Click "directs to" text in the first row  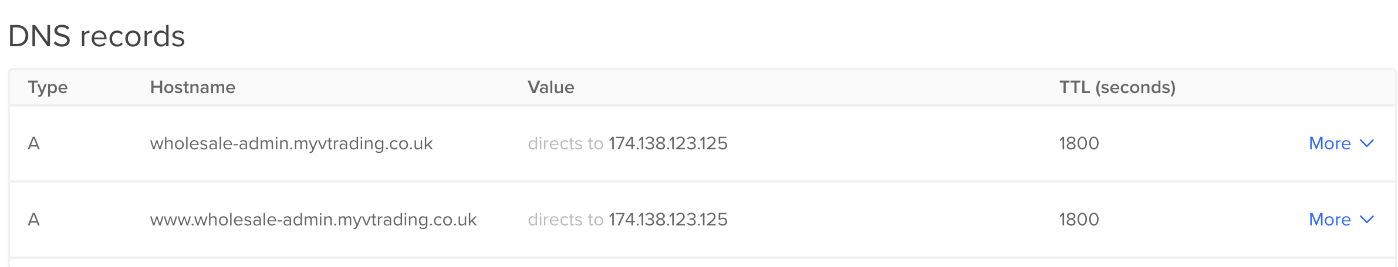(x=565, y=143)
